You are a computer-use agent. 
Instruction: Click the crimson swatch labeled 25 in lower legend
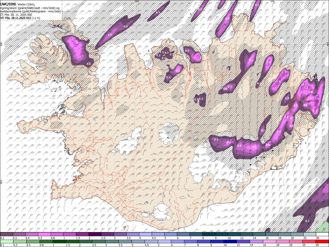pyautogui.click(x=309, y=242)
